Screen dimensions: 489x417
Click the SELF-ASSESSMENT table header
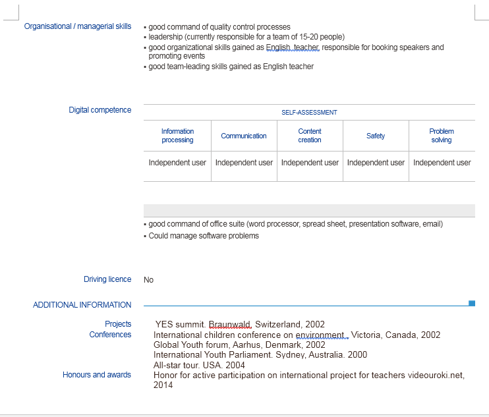[x=309, y=113]
